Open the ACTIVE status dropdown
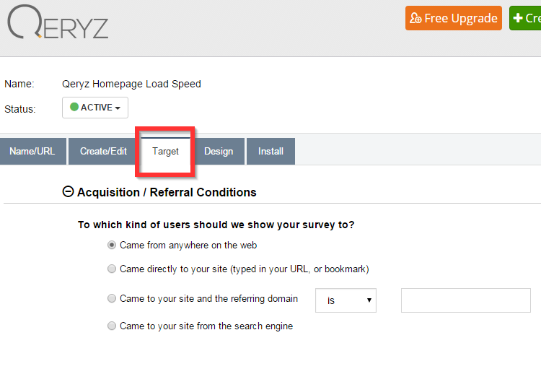Screen dimensions: 541x369 [x=95, y=108]
